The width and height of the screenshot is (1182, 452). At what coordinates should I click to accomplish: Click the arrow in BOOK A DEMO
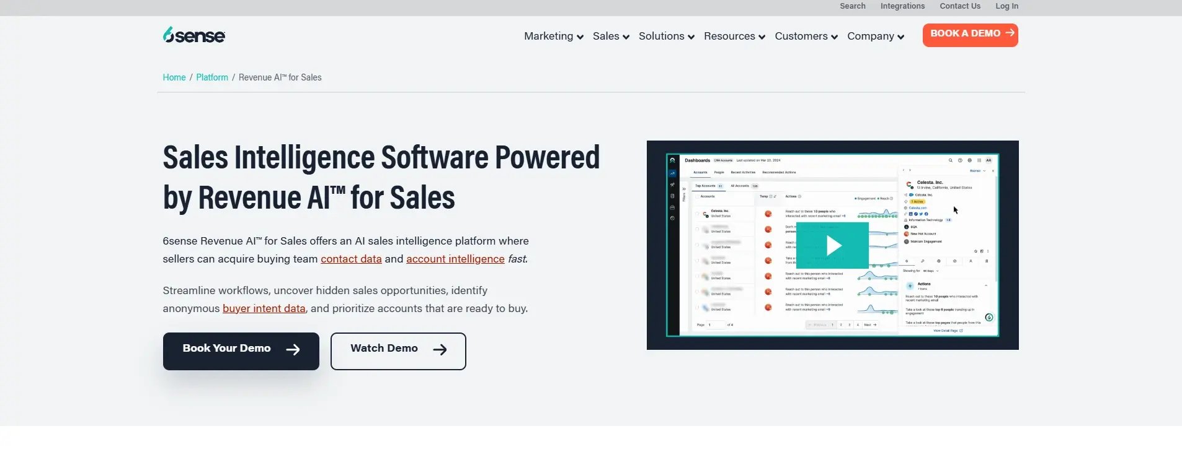click(x=1010, y=33)
